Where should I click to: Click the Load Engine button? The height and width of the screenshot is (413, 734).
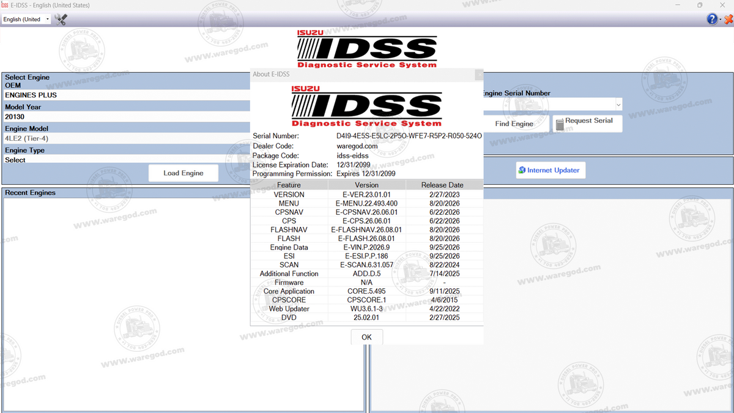pos(183,173)
